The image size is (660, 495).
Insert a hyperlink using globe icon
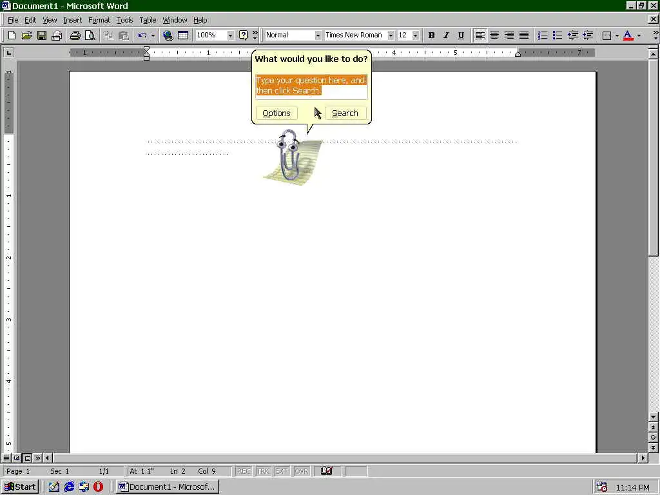pos(168,35)
